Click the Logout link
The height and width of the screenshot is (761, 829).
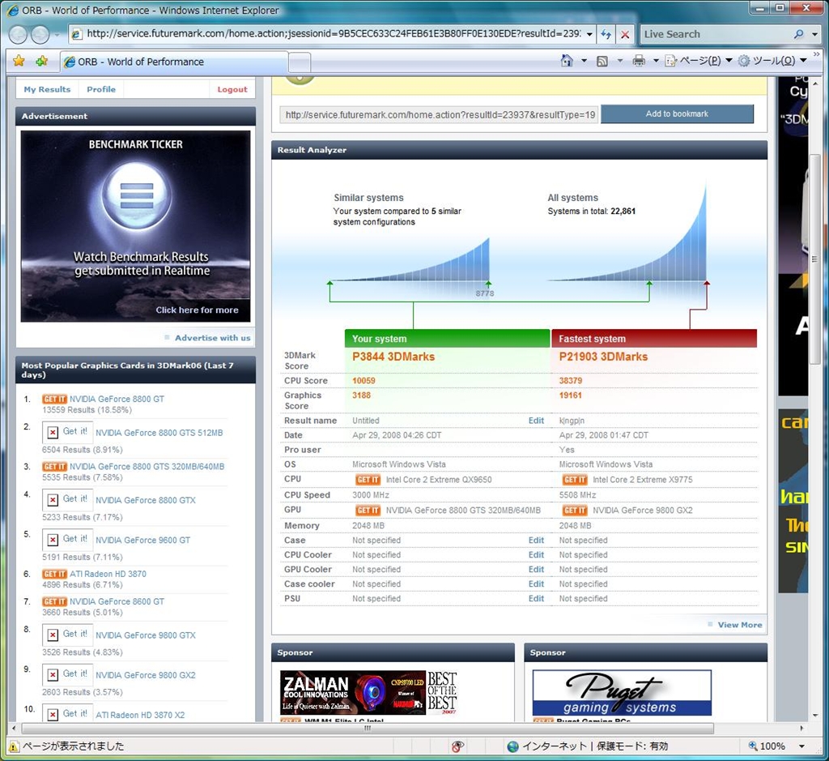click(232, 89)
